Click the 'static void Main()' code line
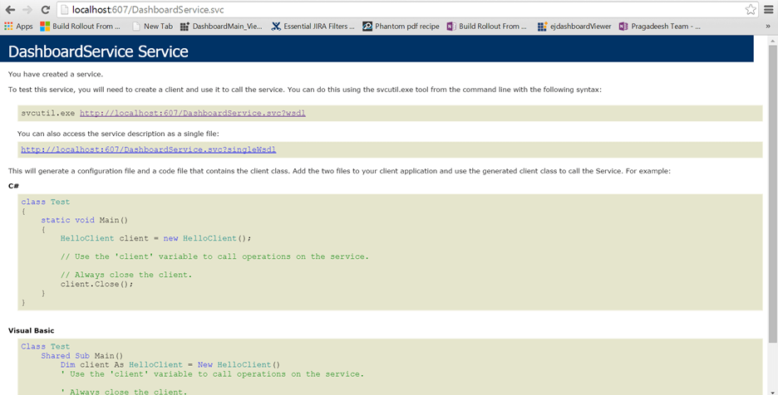The image size is (778, 395). tap(84, 220)
